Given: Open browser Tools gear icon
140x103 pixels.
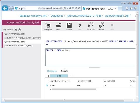Looking at the screenshot, I should (x=136, y=8).
